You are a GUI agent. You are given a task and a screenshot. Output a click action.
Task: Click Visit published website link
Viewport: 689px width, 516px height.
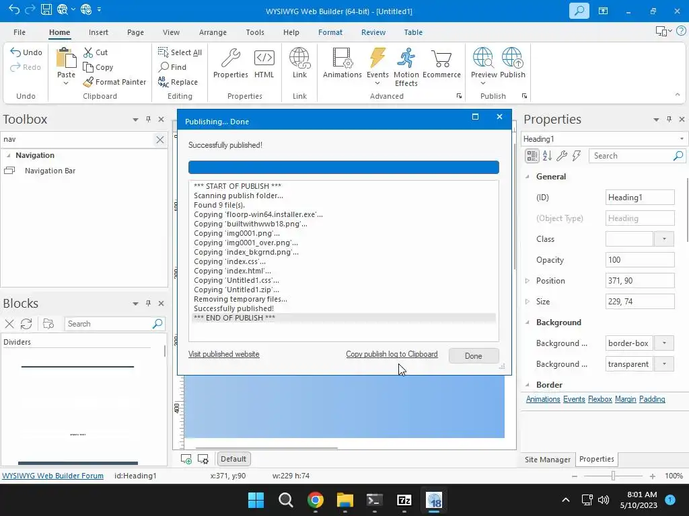[223, 354]
